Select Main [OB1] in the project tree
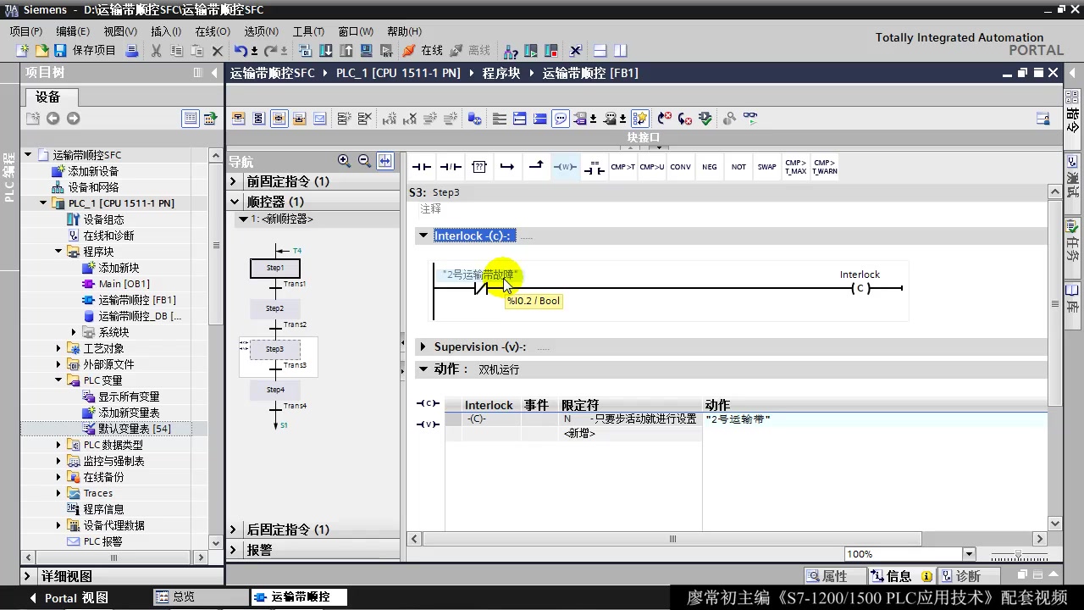The image size is (1084, 610). click(x=124, y=284)
